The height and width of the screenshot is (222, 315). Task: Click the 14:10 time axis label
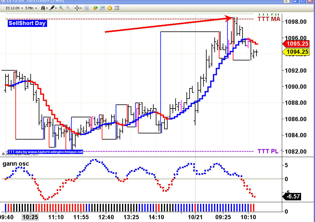click(156, 217)
